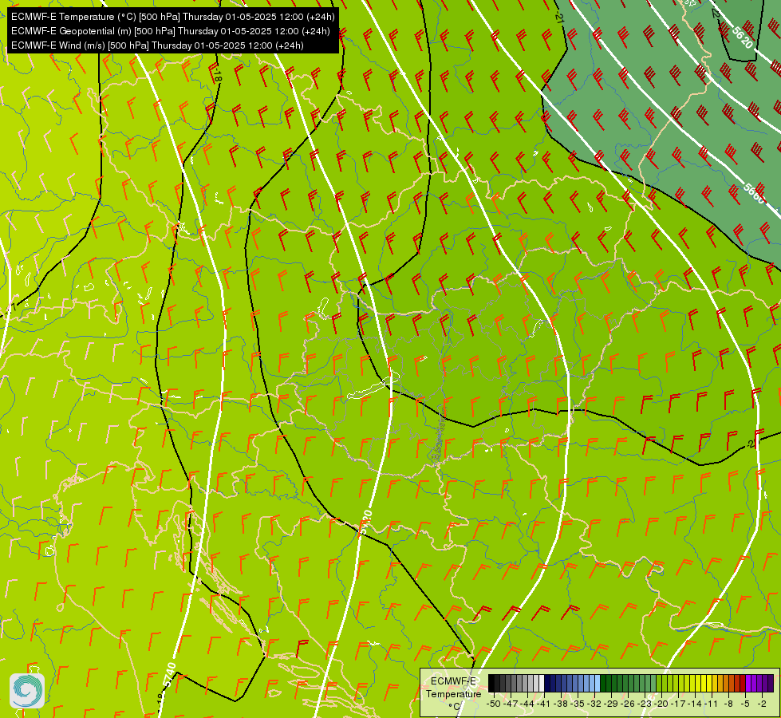The height and width of the screenshot is (718, 781).
Task: Click the lightest blue swatch beside -32
Action: pos(598,683)
